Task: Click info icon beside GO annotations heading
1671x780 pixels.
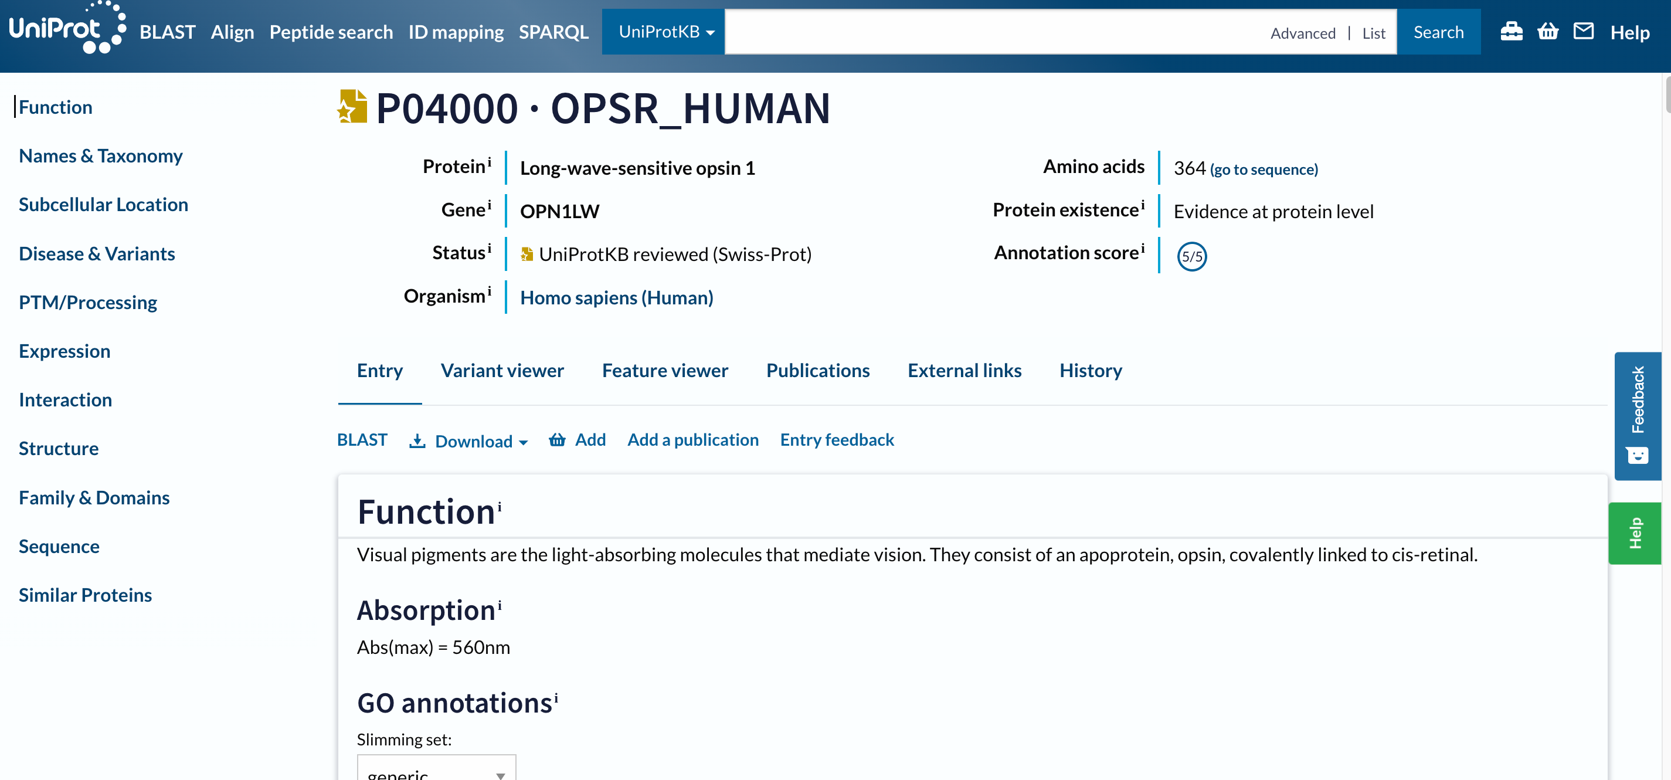Action: (x=556, y=698)
